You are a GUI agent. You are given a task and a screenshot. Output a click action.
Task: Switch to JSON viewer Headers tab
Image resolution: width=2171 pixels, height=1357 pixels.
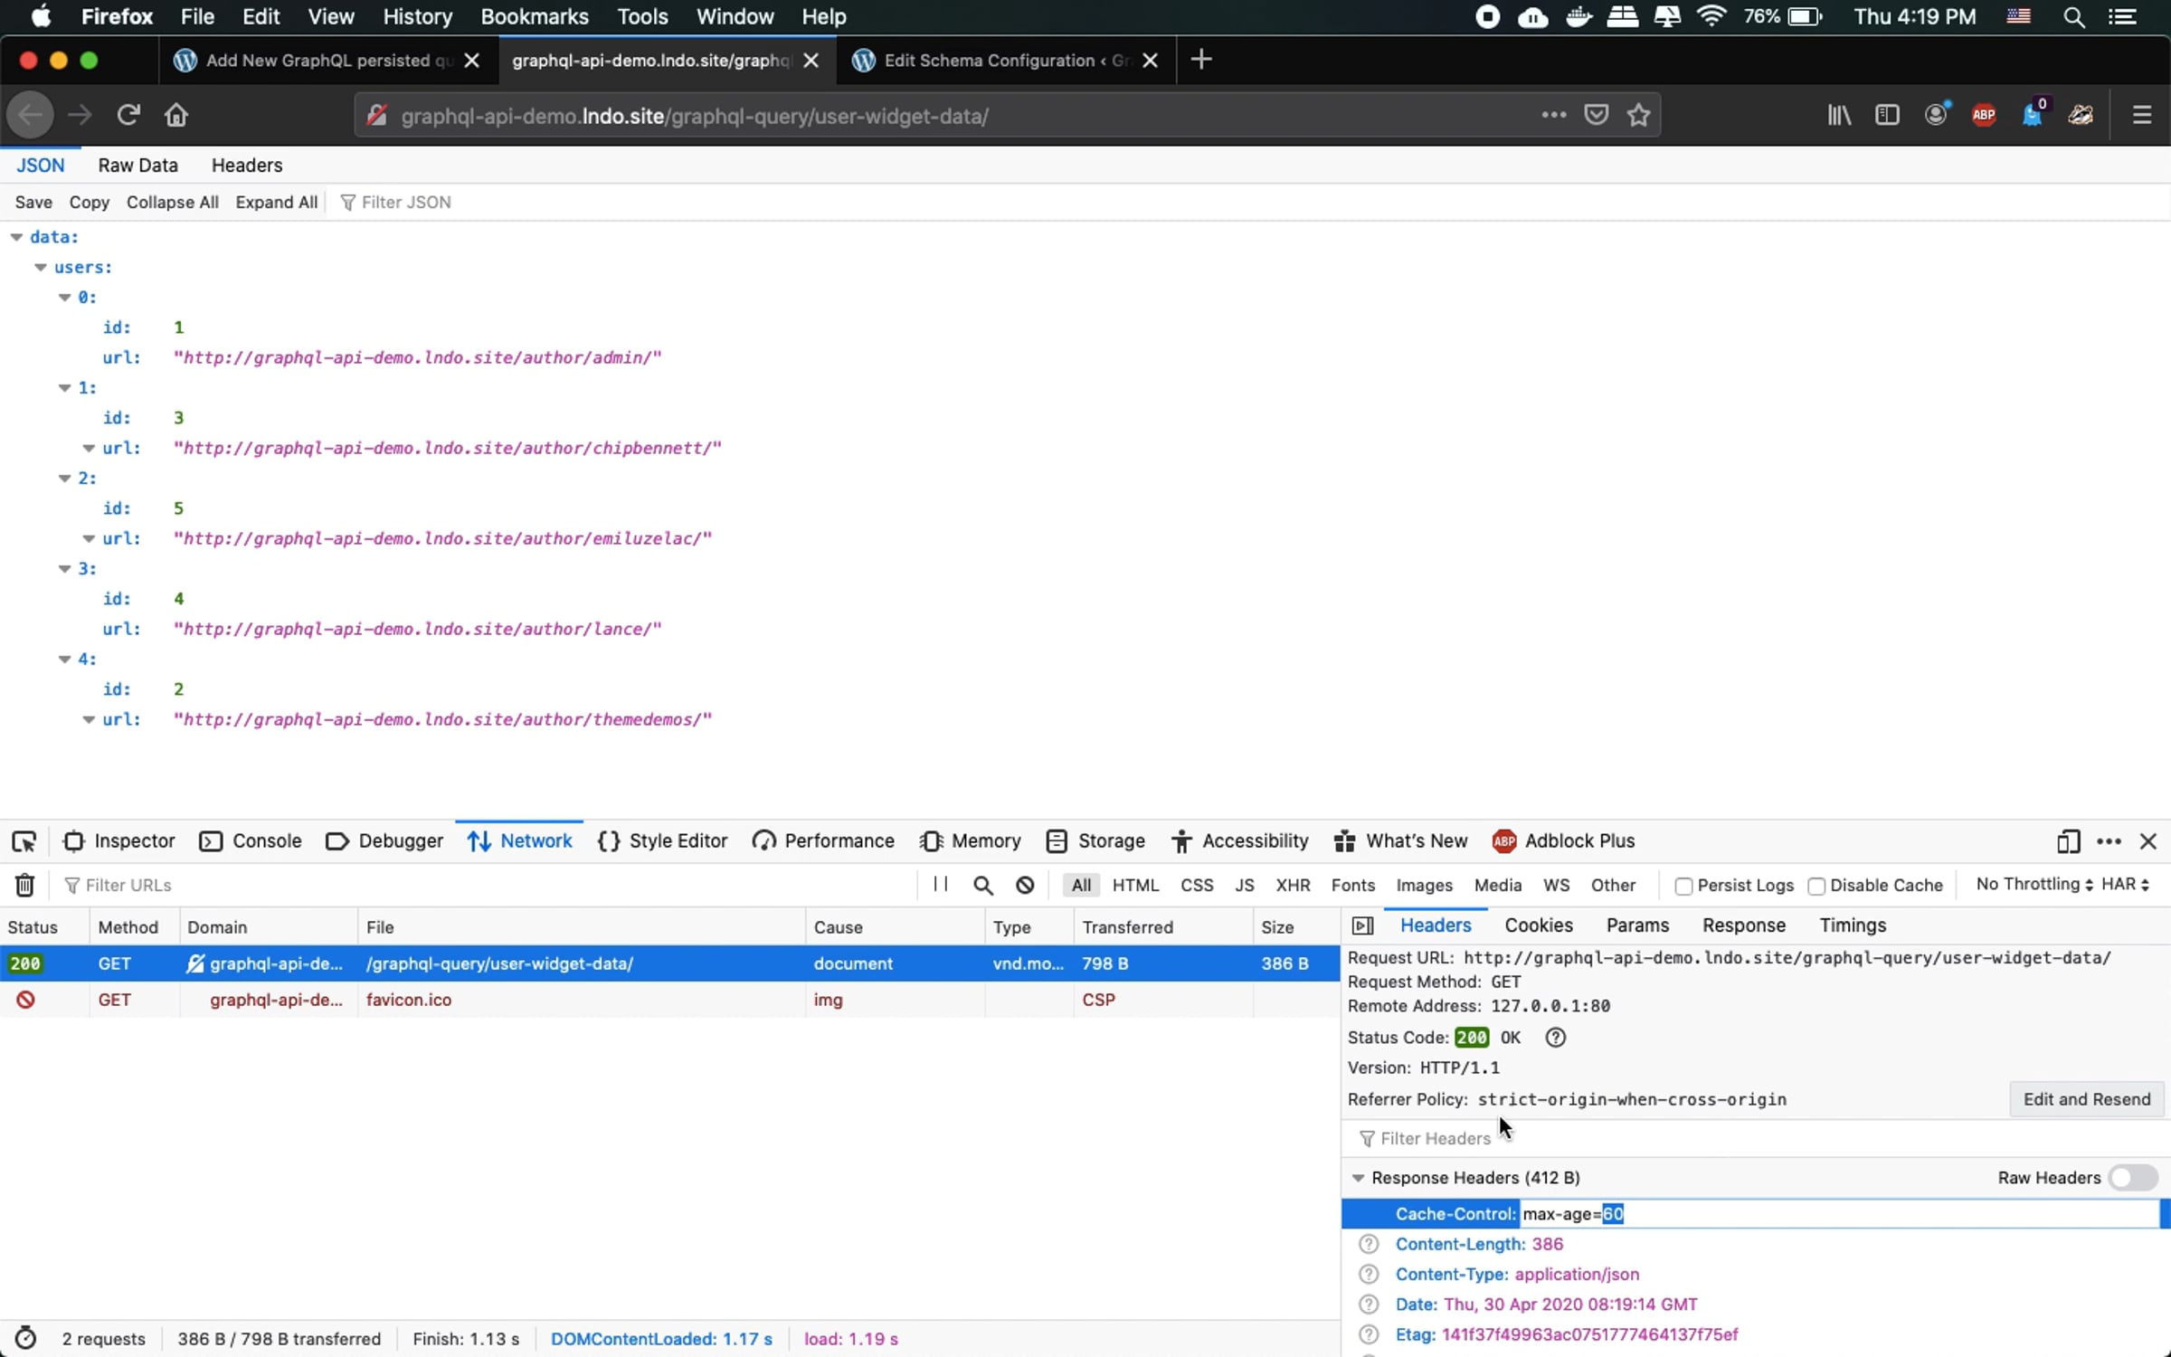tap(247, 165)
